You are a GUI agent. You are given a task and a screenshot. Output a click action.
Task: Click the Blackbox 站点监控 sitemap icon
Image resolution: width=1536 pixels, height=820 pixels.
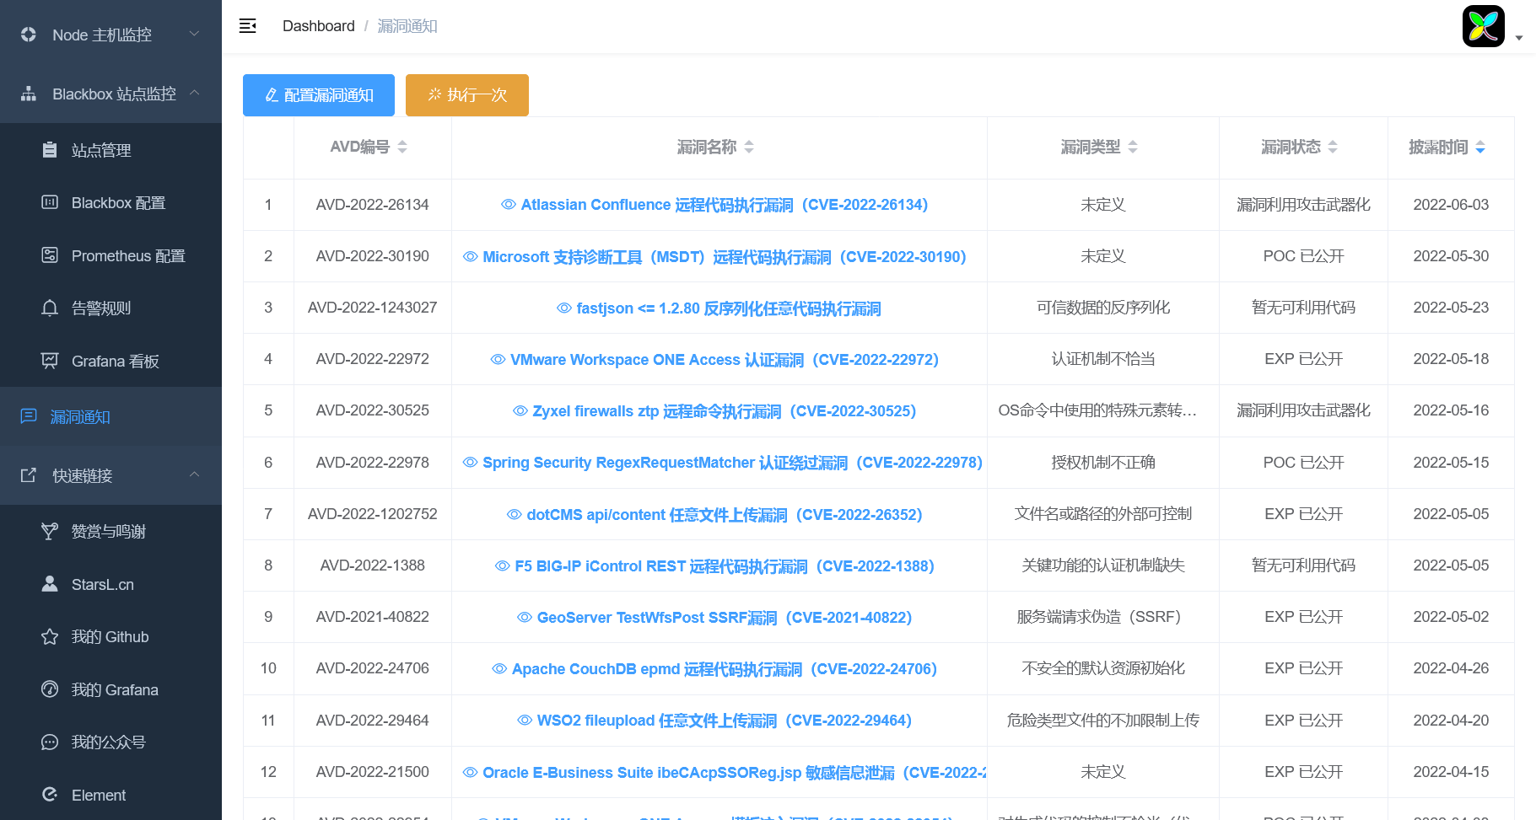pos(29,94)
